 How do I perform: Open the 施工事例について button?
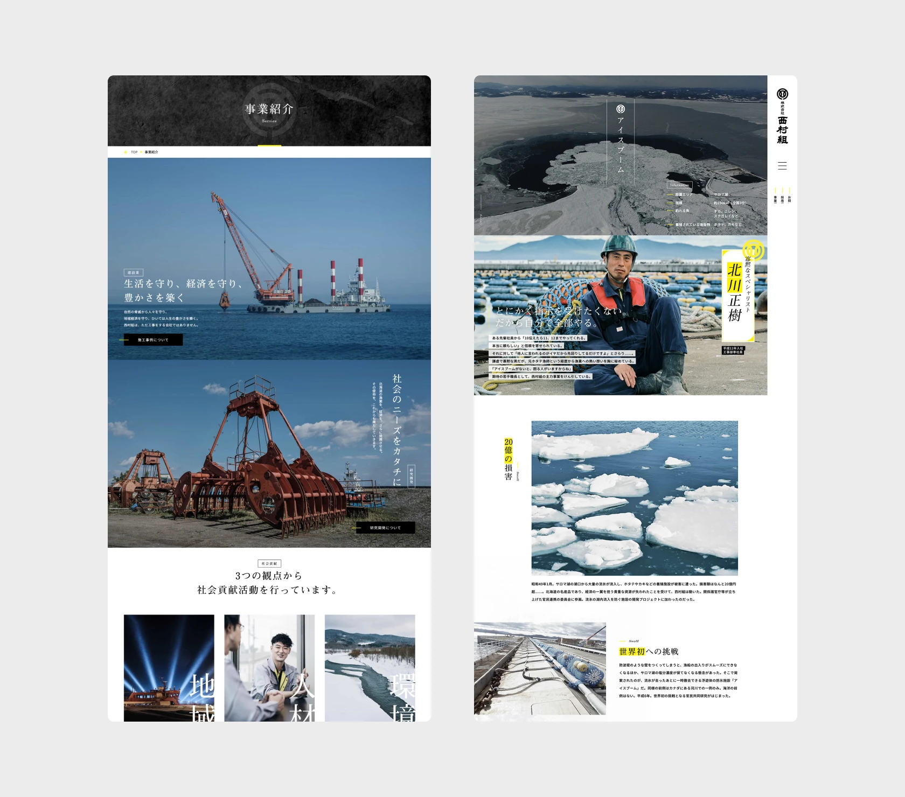[153, 340]
